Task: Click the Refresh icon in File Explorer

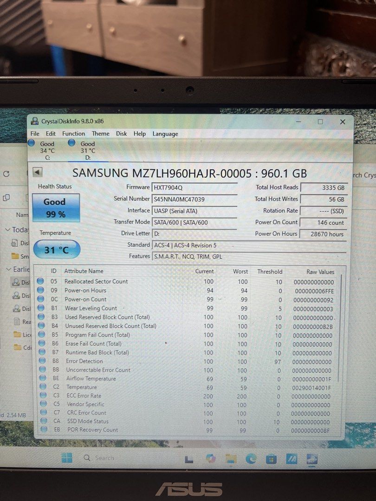Action: (x=6, y=174)
